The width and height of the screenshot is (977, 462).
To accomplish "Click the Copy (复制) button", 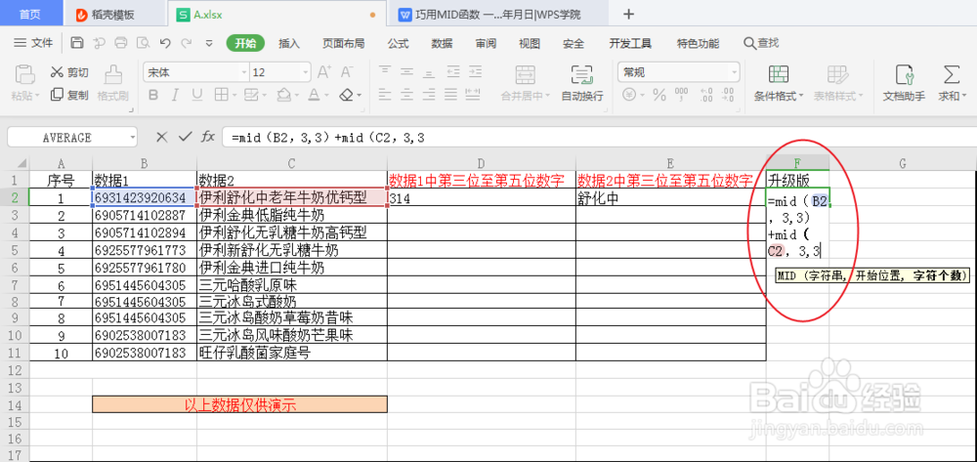I will coord(69,95).
